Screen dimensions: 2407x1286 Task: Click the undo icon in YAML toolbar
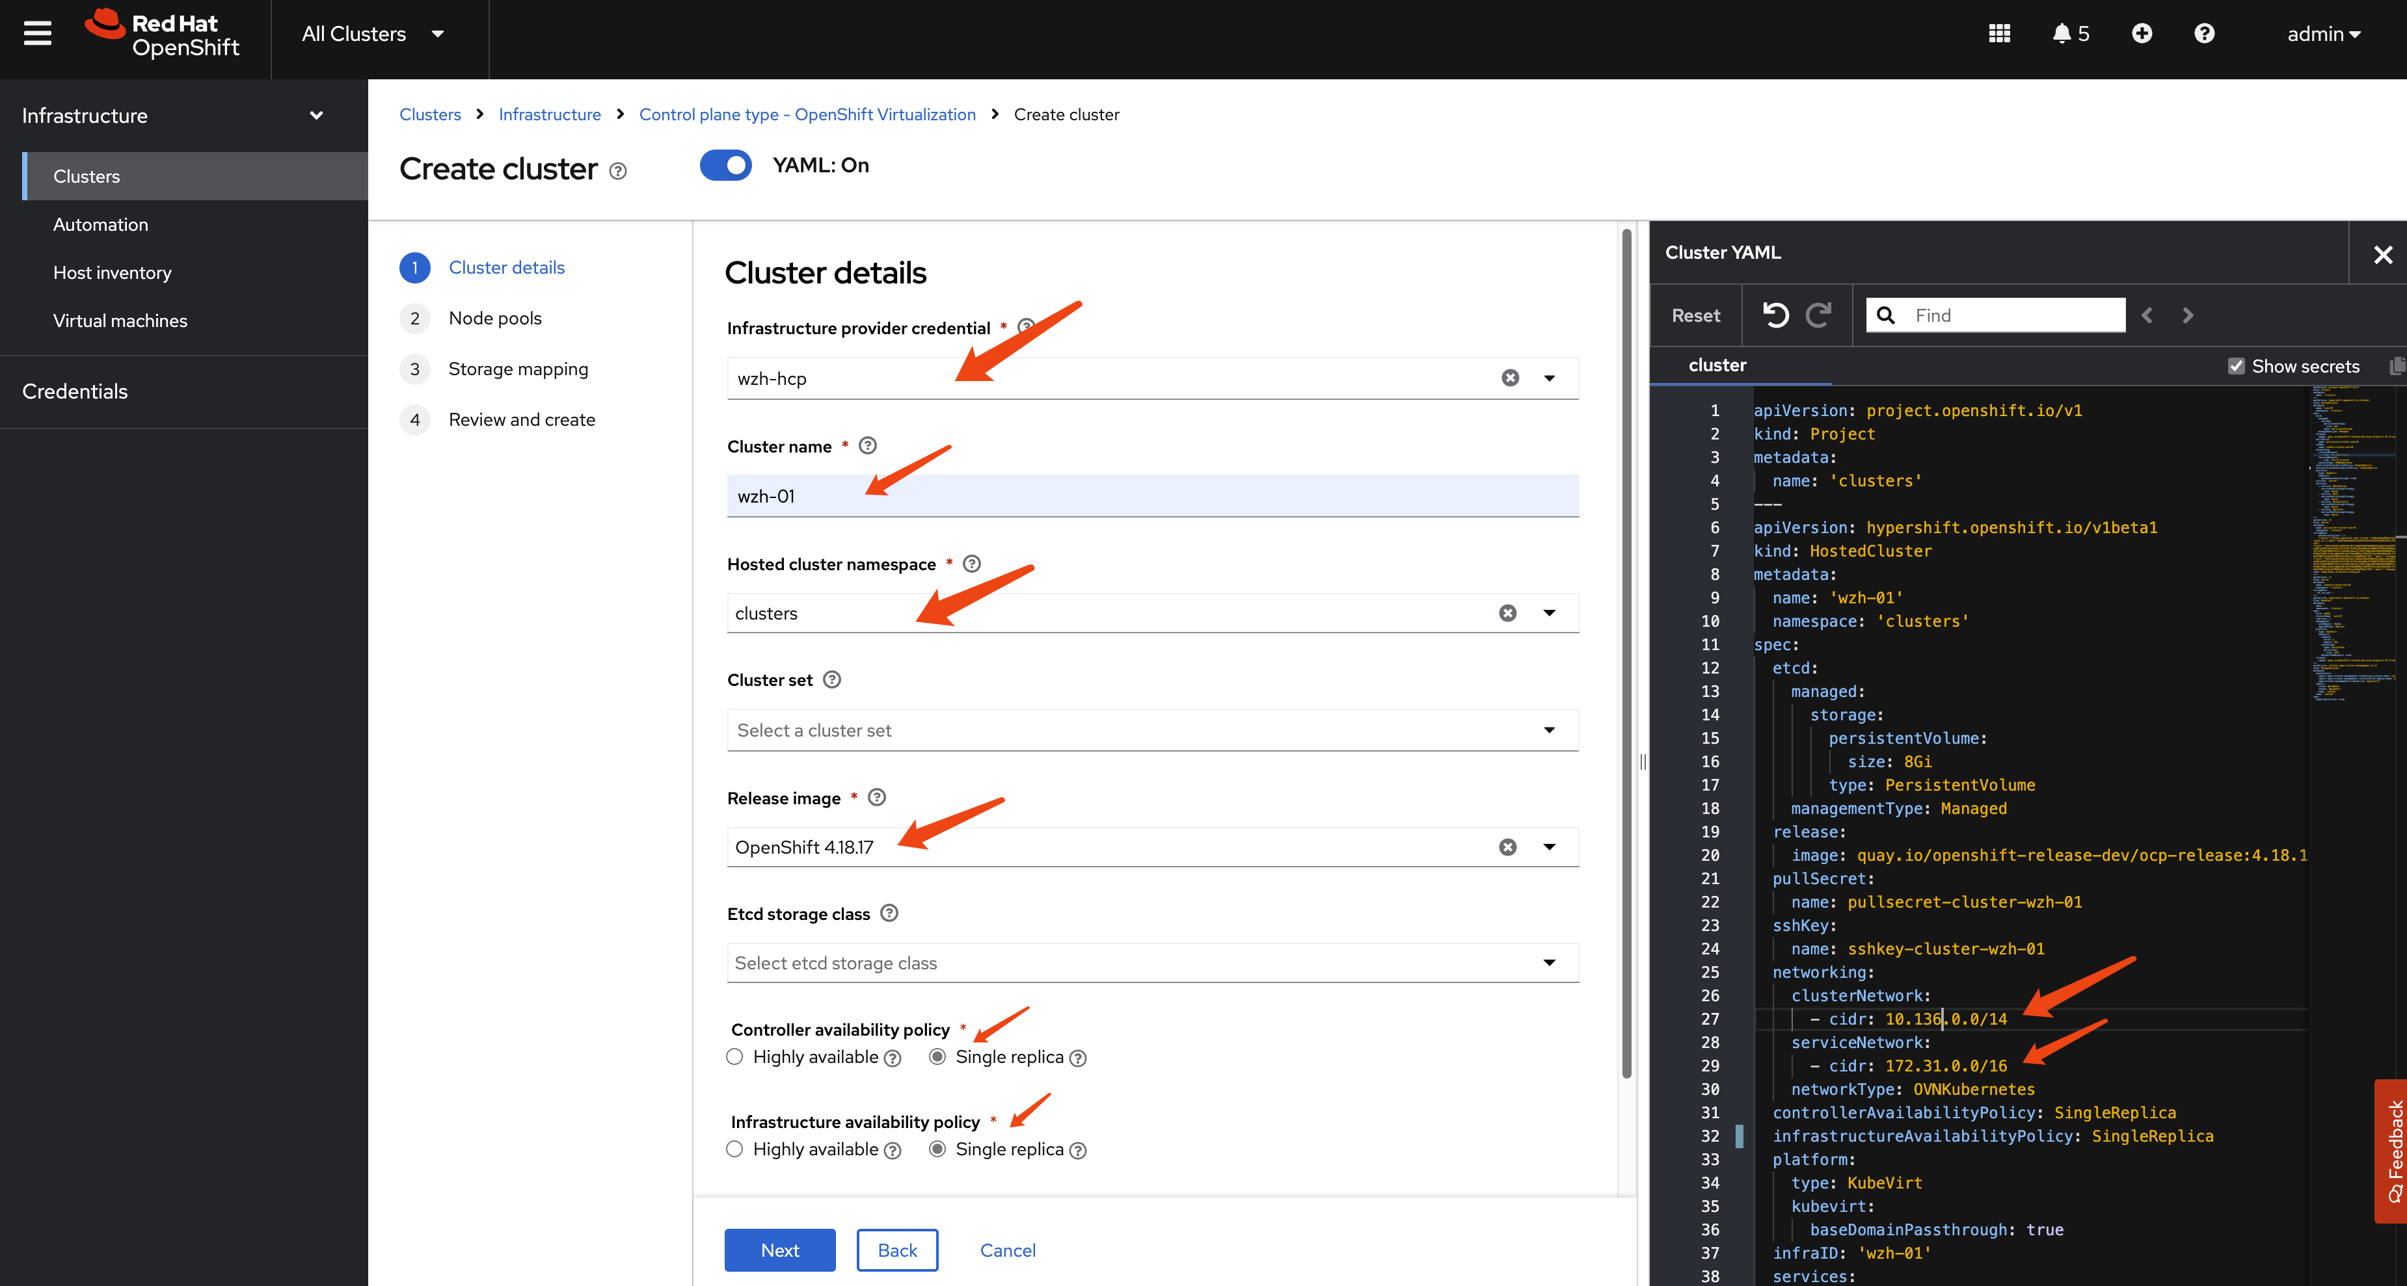[1775, 316]
